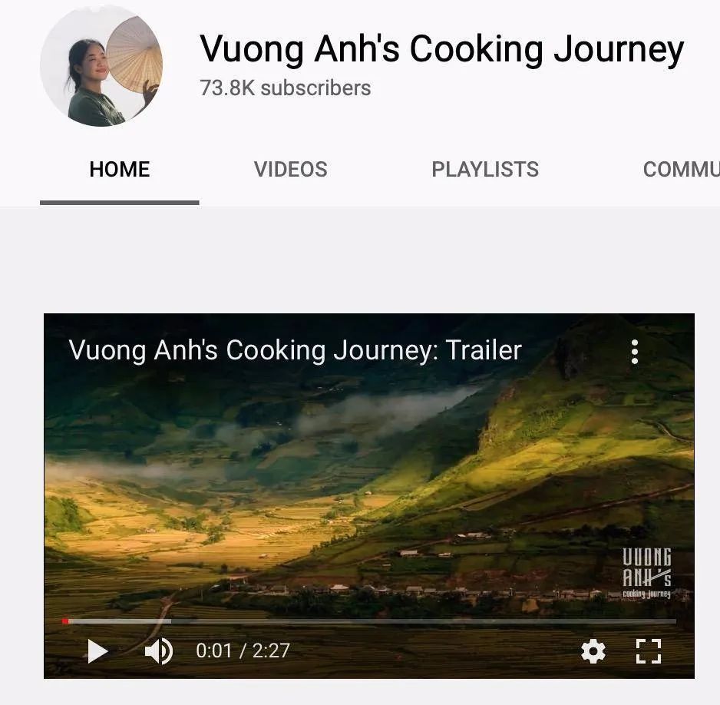This screenshot has height=705, width=720.
Task: Click the 0:01 / 2:27 time display
Action: [243, 650]
